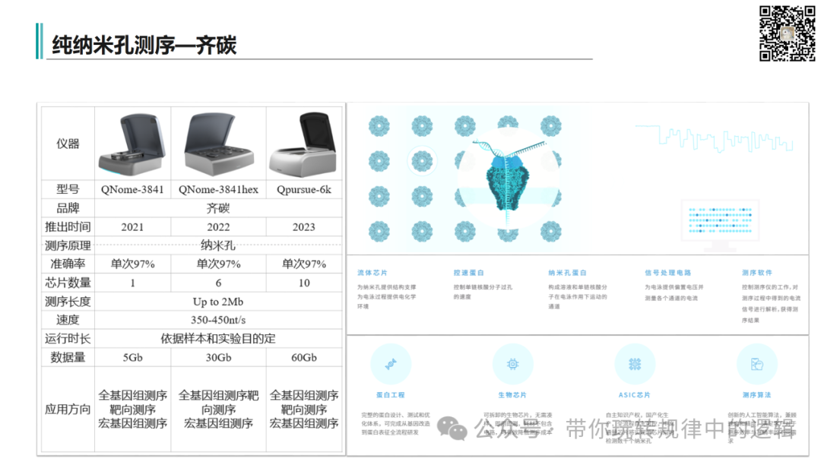Click the 推出时间 row header
Image resolution: width=821 pixels, height=462 pixels.
[x=68, y=227]
